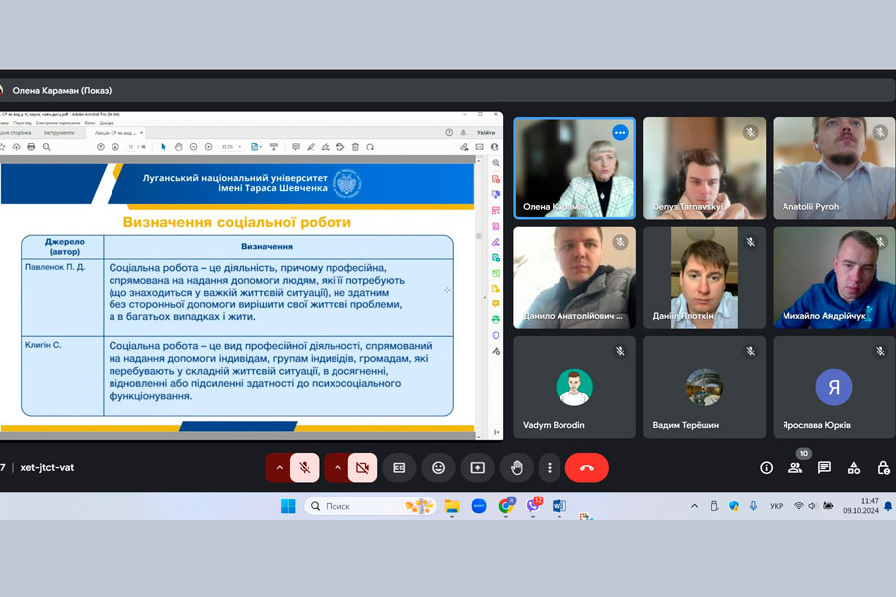The height and width of the screenshot is (597, 896).
Task: Go to next page arrow in Acrobat
Action: (114, 147)
